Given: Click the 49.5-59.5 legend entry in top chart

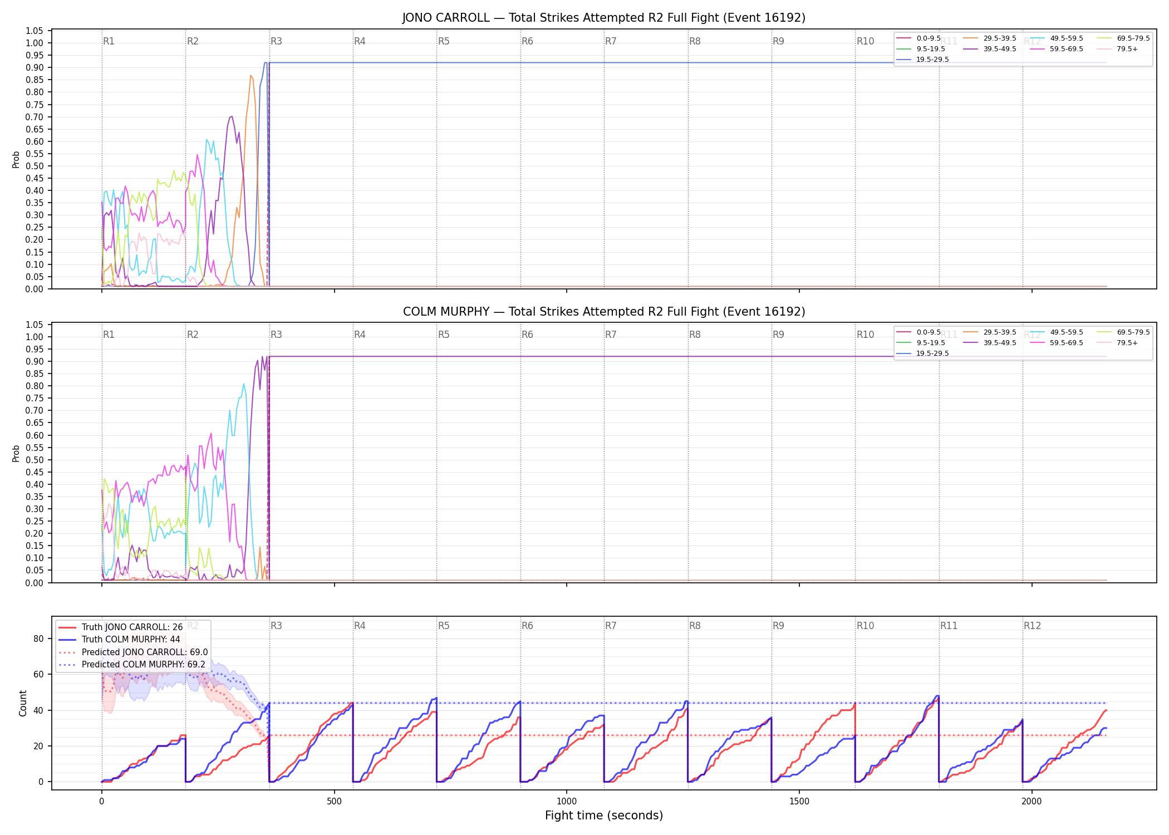Looking at the screenshot, I should pos(1057,38).
